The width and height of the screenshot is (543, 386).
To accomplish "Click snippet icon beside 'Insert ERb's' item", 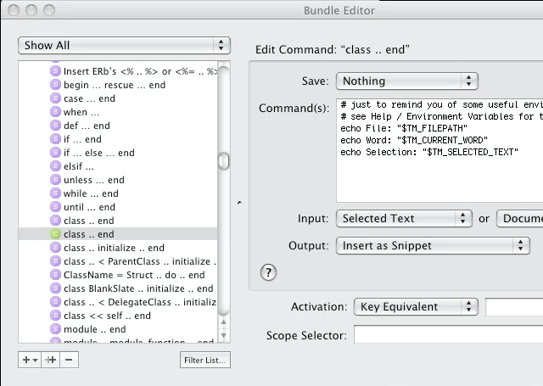I will pos(55,71).
